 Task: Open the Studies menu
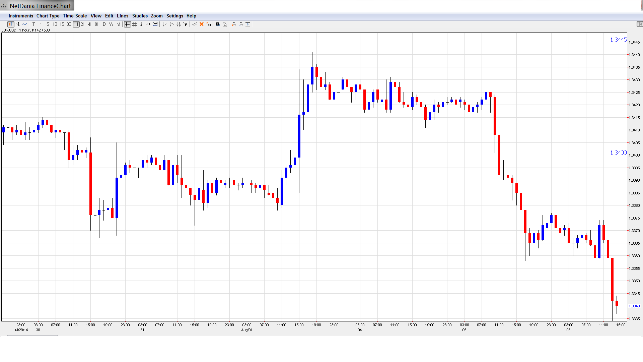[140, 16]
